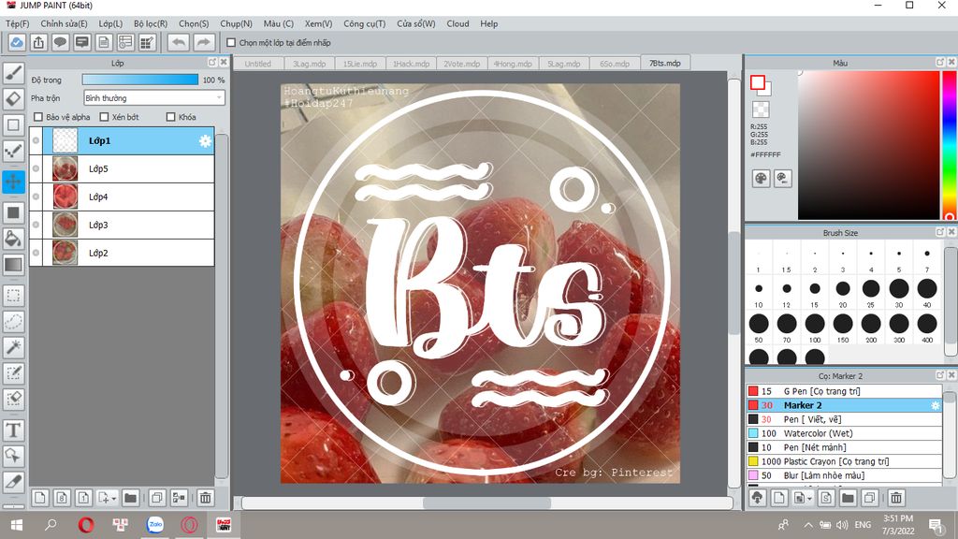The width and height of the screenshot is (958, 539).
Task: Open the Công cụ(T) menu
Action: click(364, 23)
